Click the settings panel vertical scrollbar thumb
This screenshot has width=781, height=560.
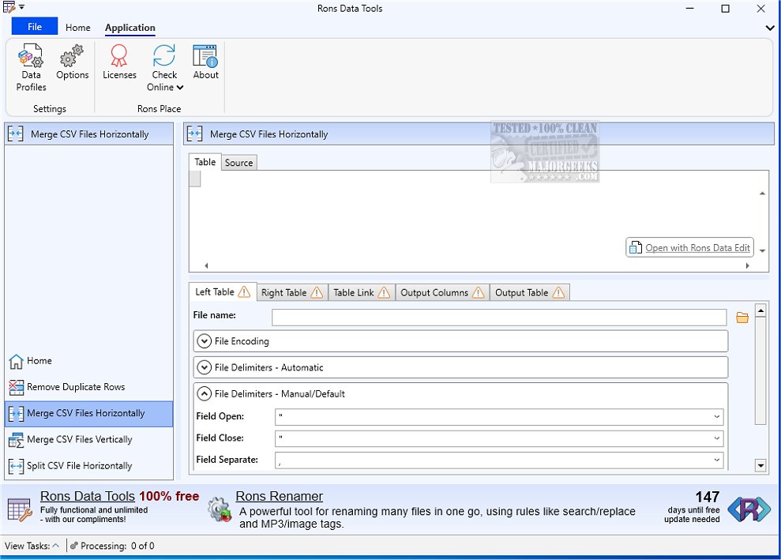[760, 371]
